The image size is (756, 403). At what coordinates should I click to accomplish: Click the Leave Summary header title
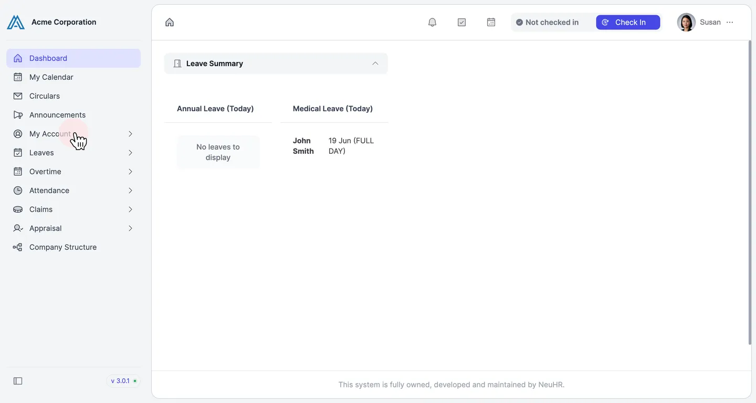pos(215,63)
